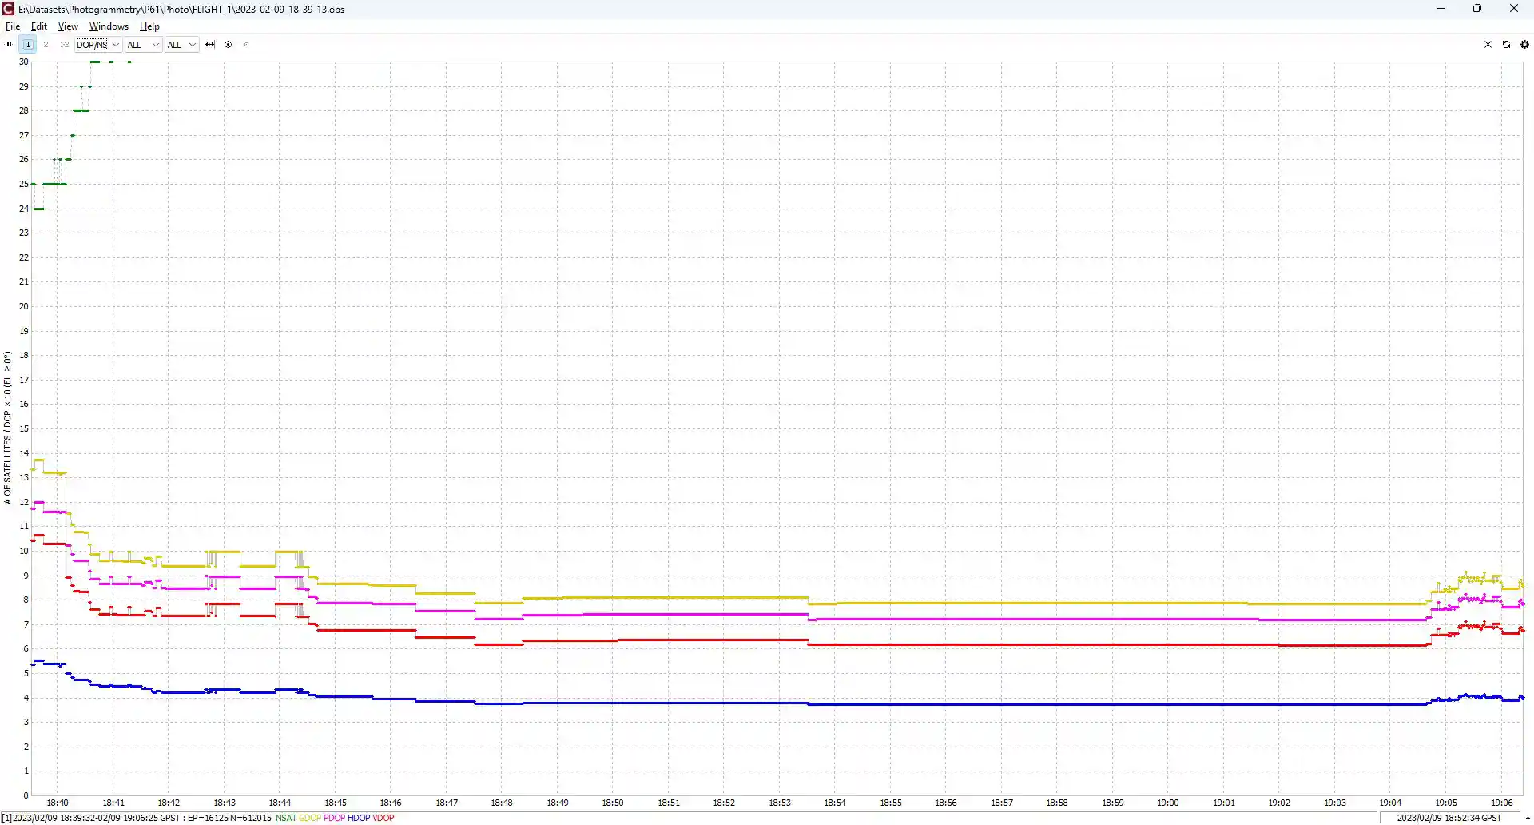Minimize the RTKPLOT window
Viewport: 1534px width, 825px height.
[1441, 9]
